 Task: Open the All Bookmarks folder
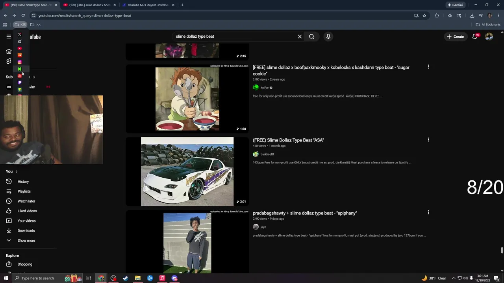(488, 25)
